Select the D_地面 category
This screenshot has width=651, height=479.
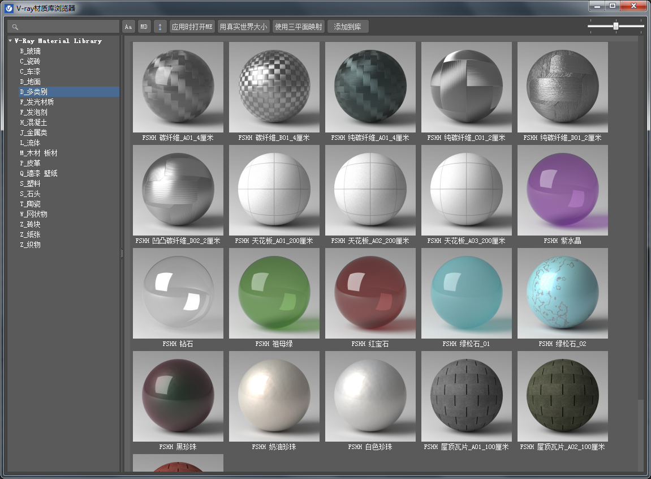[31, 82]
